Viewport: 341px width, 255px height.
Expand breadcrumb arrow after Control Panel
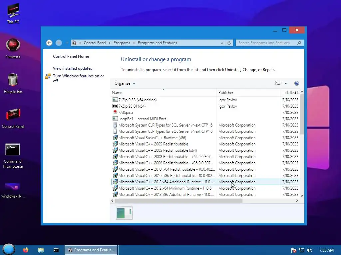point(110,43)
